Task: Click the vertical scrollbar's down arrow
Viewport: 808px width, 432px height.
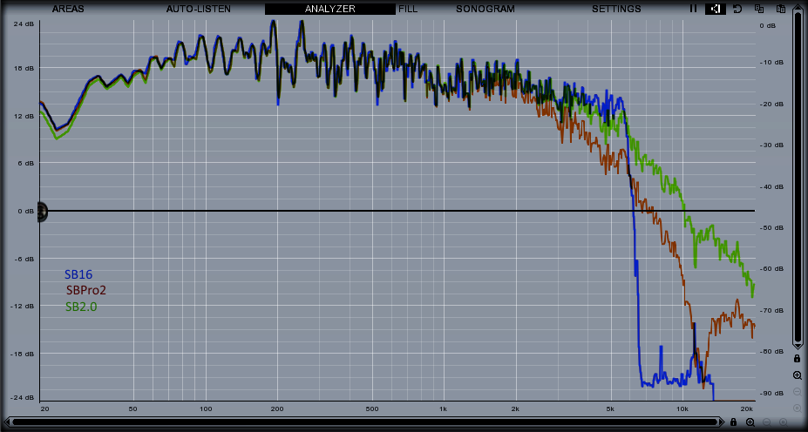Action: pos(798,346)
